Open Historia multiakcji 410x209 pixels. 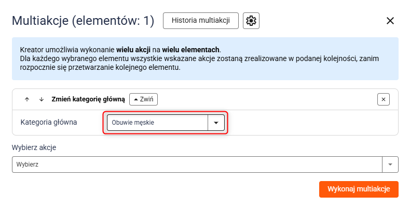[200, 21]
